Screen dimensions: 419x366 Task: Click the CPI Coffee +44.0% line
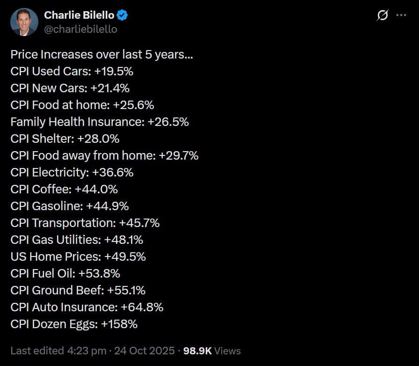[x=64, y=189]
